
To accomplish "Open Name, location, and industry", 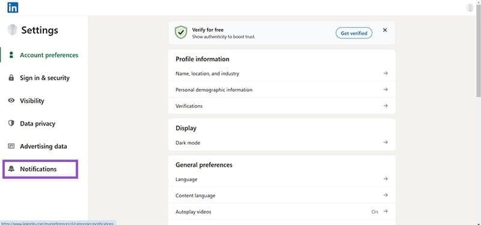I will pos(281,73).
